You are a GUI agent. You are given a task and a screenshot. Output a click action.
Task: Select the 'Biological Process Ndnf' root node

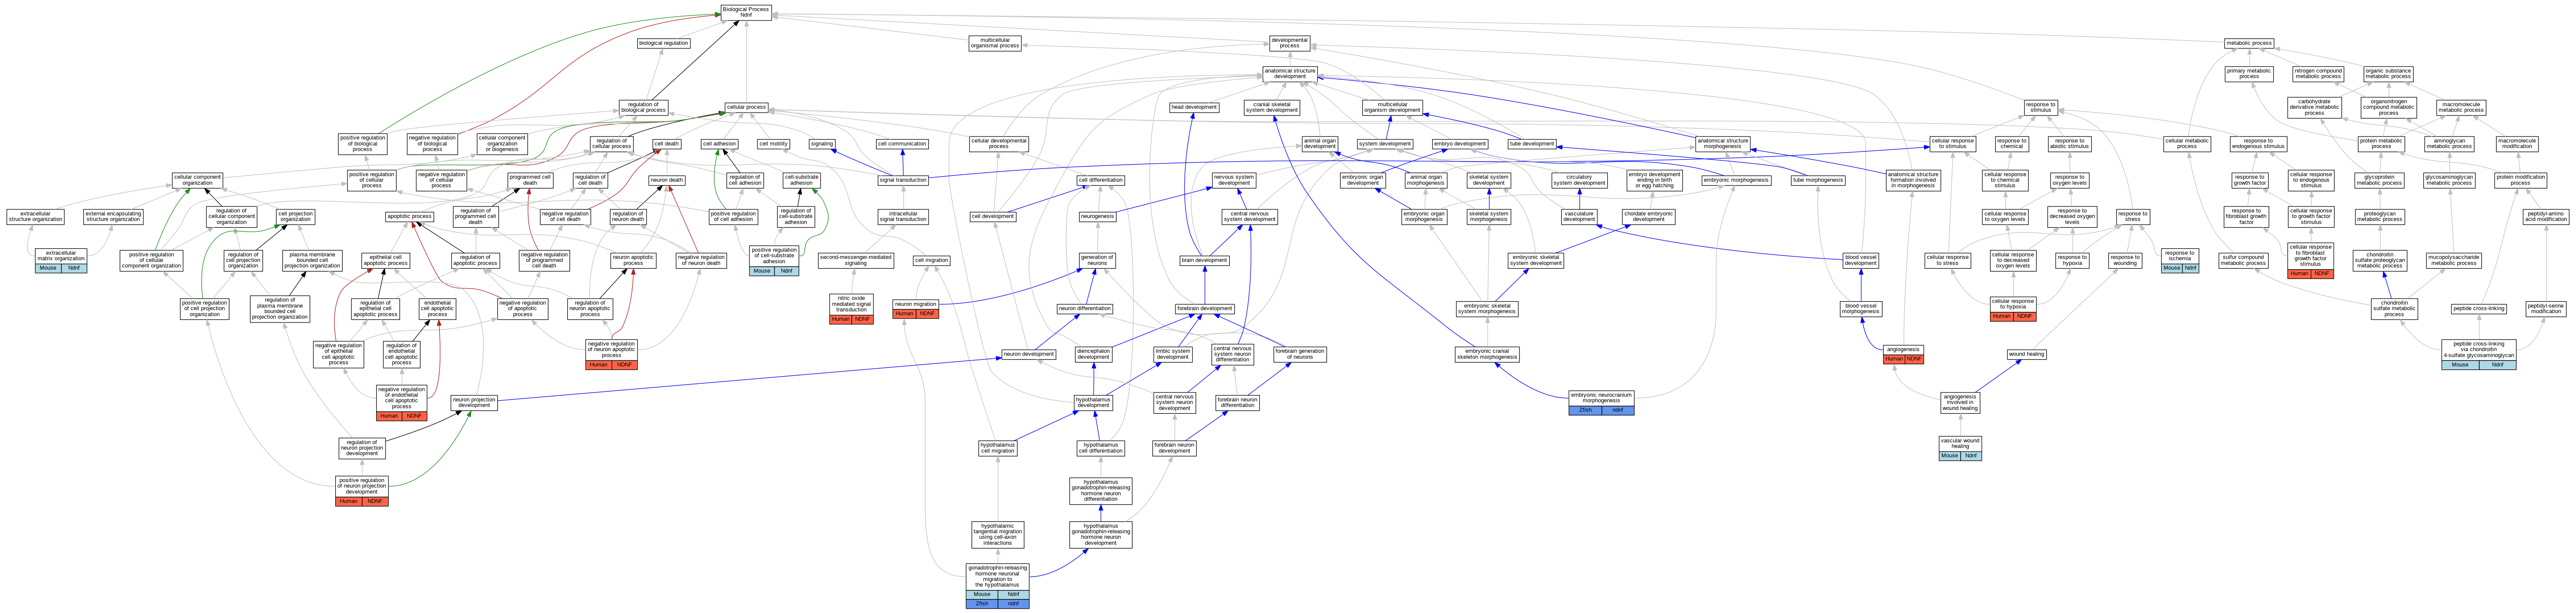coord(745,12)
